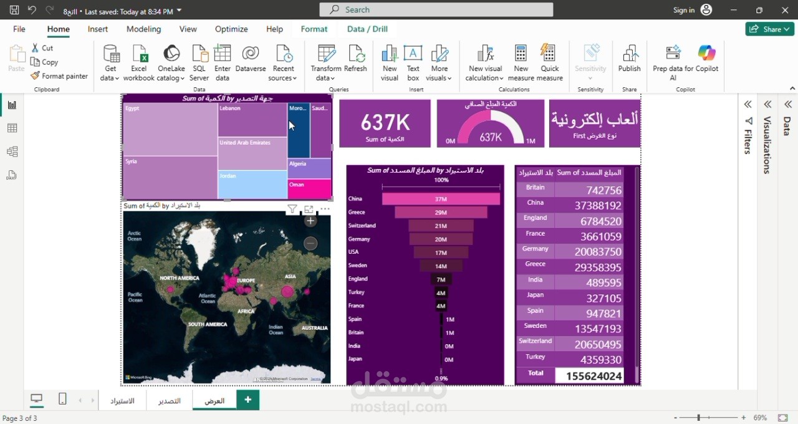The height and width of the screenshot is (424, 798).
Task: Collapse the Visualizations pane
Action: (x=767, y=104)
